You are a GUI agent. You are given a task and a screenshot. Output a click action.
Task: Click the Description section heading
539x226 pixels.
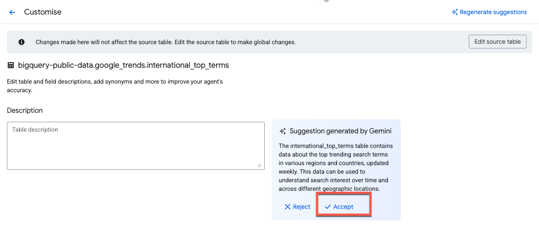point(25,110)
